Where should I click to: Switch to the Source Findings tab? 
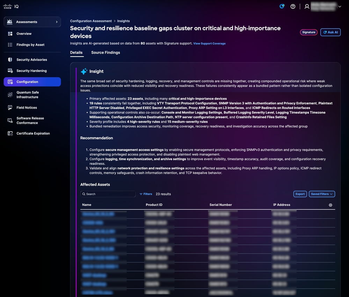click(106, 52)
